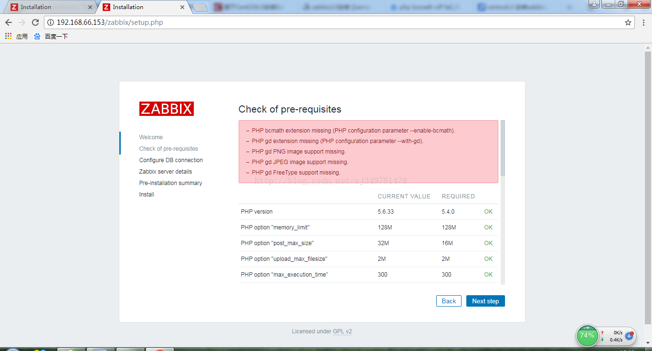Click the green 74% memory indicator widget

pos(587,336)
